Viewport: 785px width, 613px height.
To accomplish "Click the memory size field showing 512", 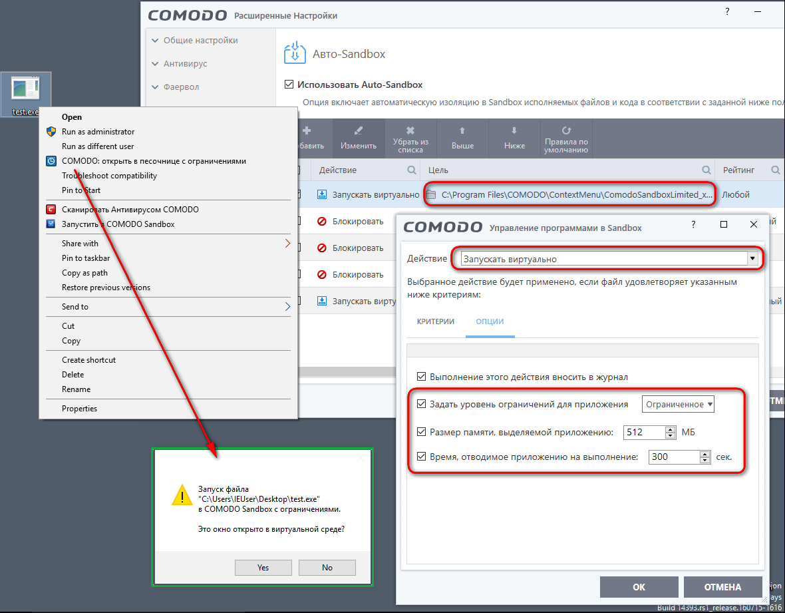I will point(645,432).
